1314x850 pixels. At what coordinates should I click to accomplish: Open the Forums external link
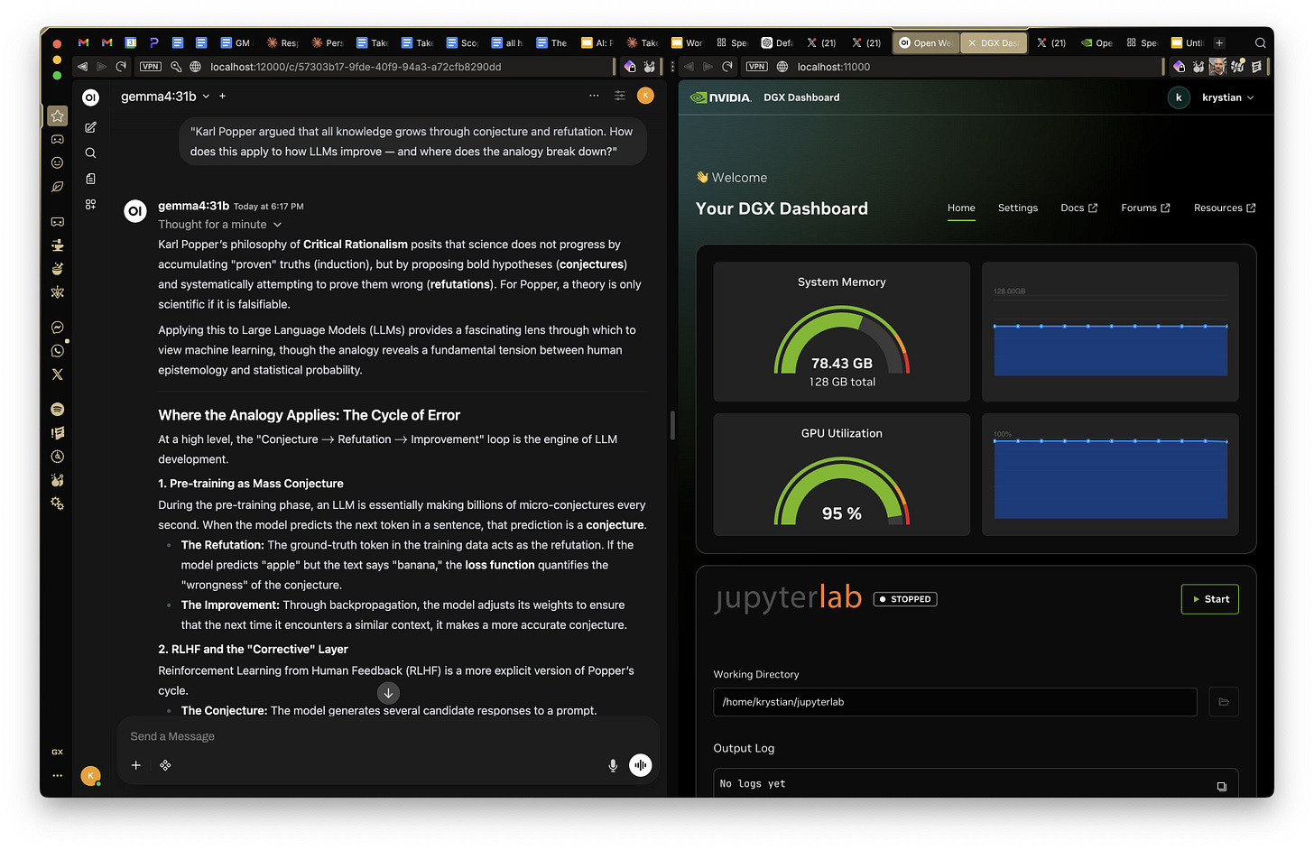(1145, 208)
